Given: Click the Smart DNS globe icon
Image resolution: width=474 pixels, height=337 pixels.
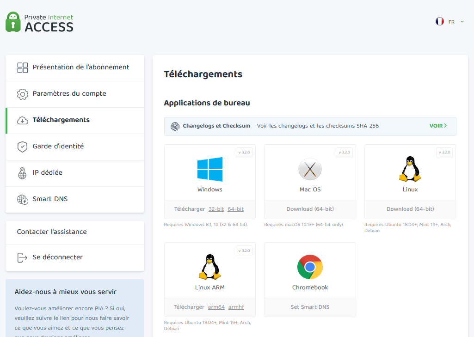Looking at the screenshot, I should [22, 200].
